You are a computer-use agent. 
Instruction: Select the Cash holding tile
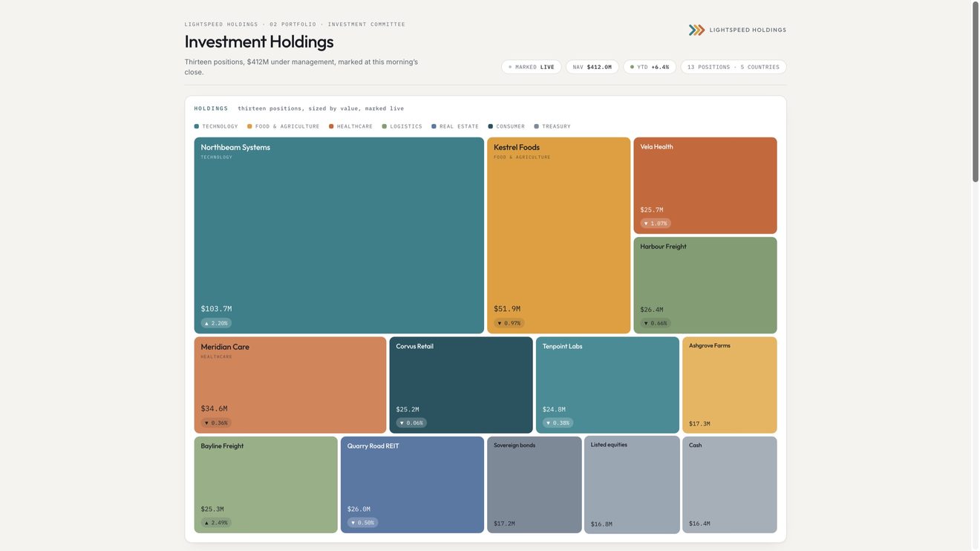click(730, 485)
